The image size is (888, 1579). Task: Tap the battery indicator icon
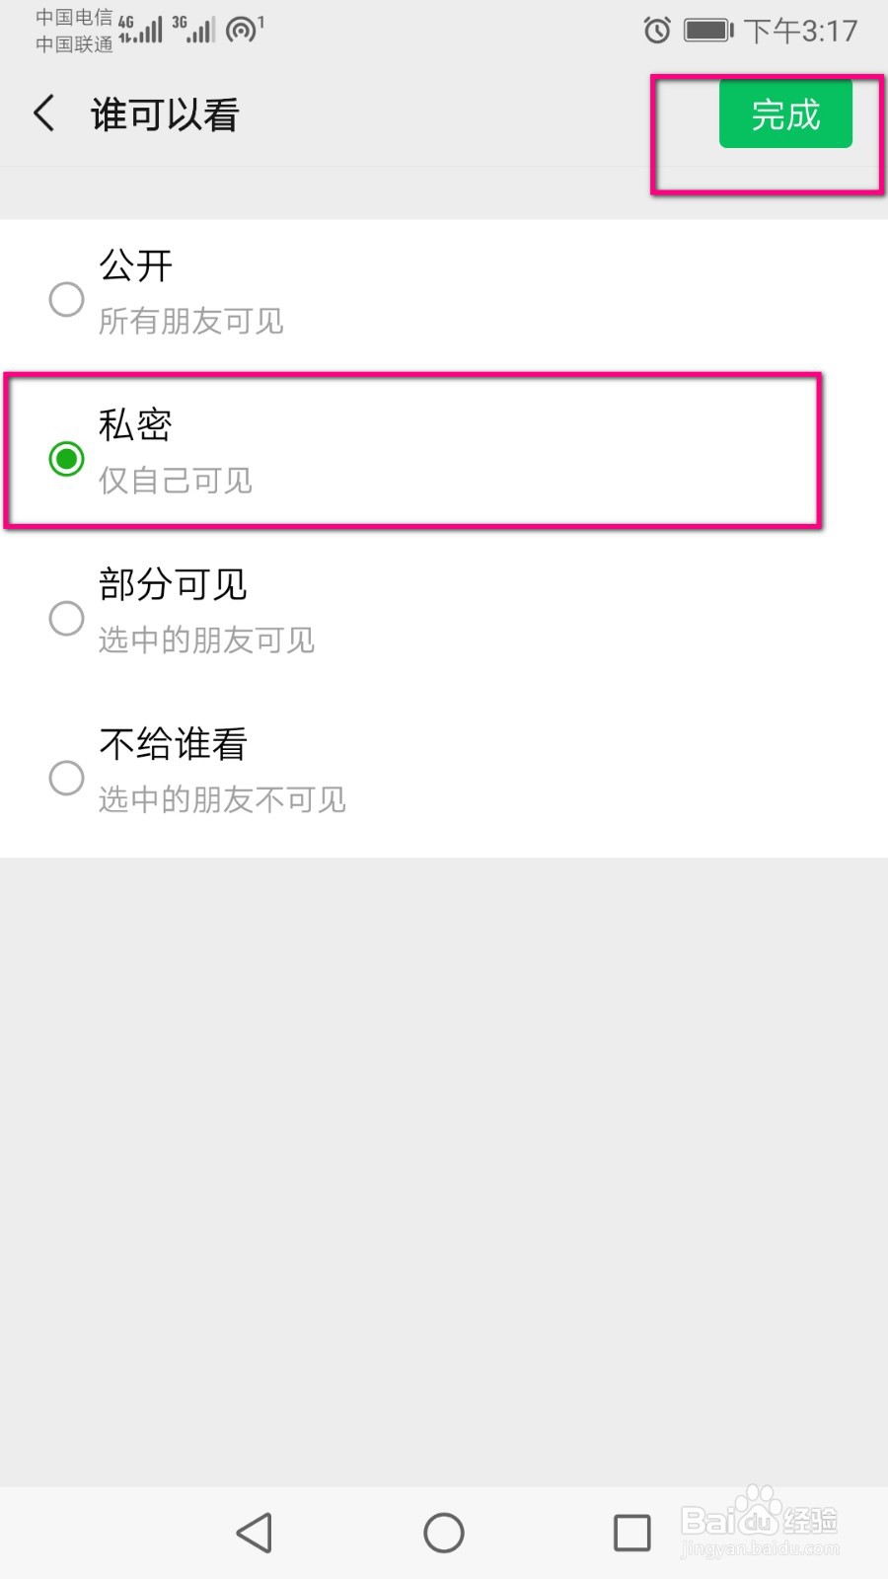[708, 31]
